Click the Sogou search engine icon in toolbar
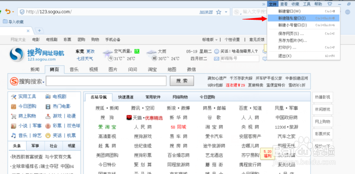The width and height of the screenshot is (355, 174). coord(236,12)
